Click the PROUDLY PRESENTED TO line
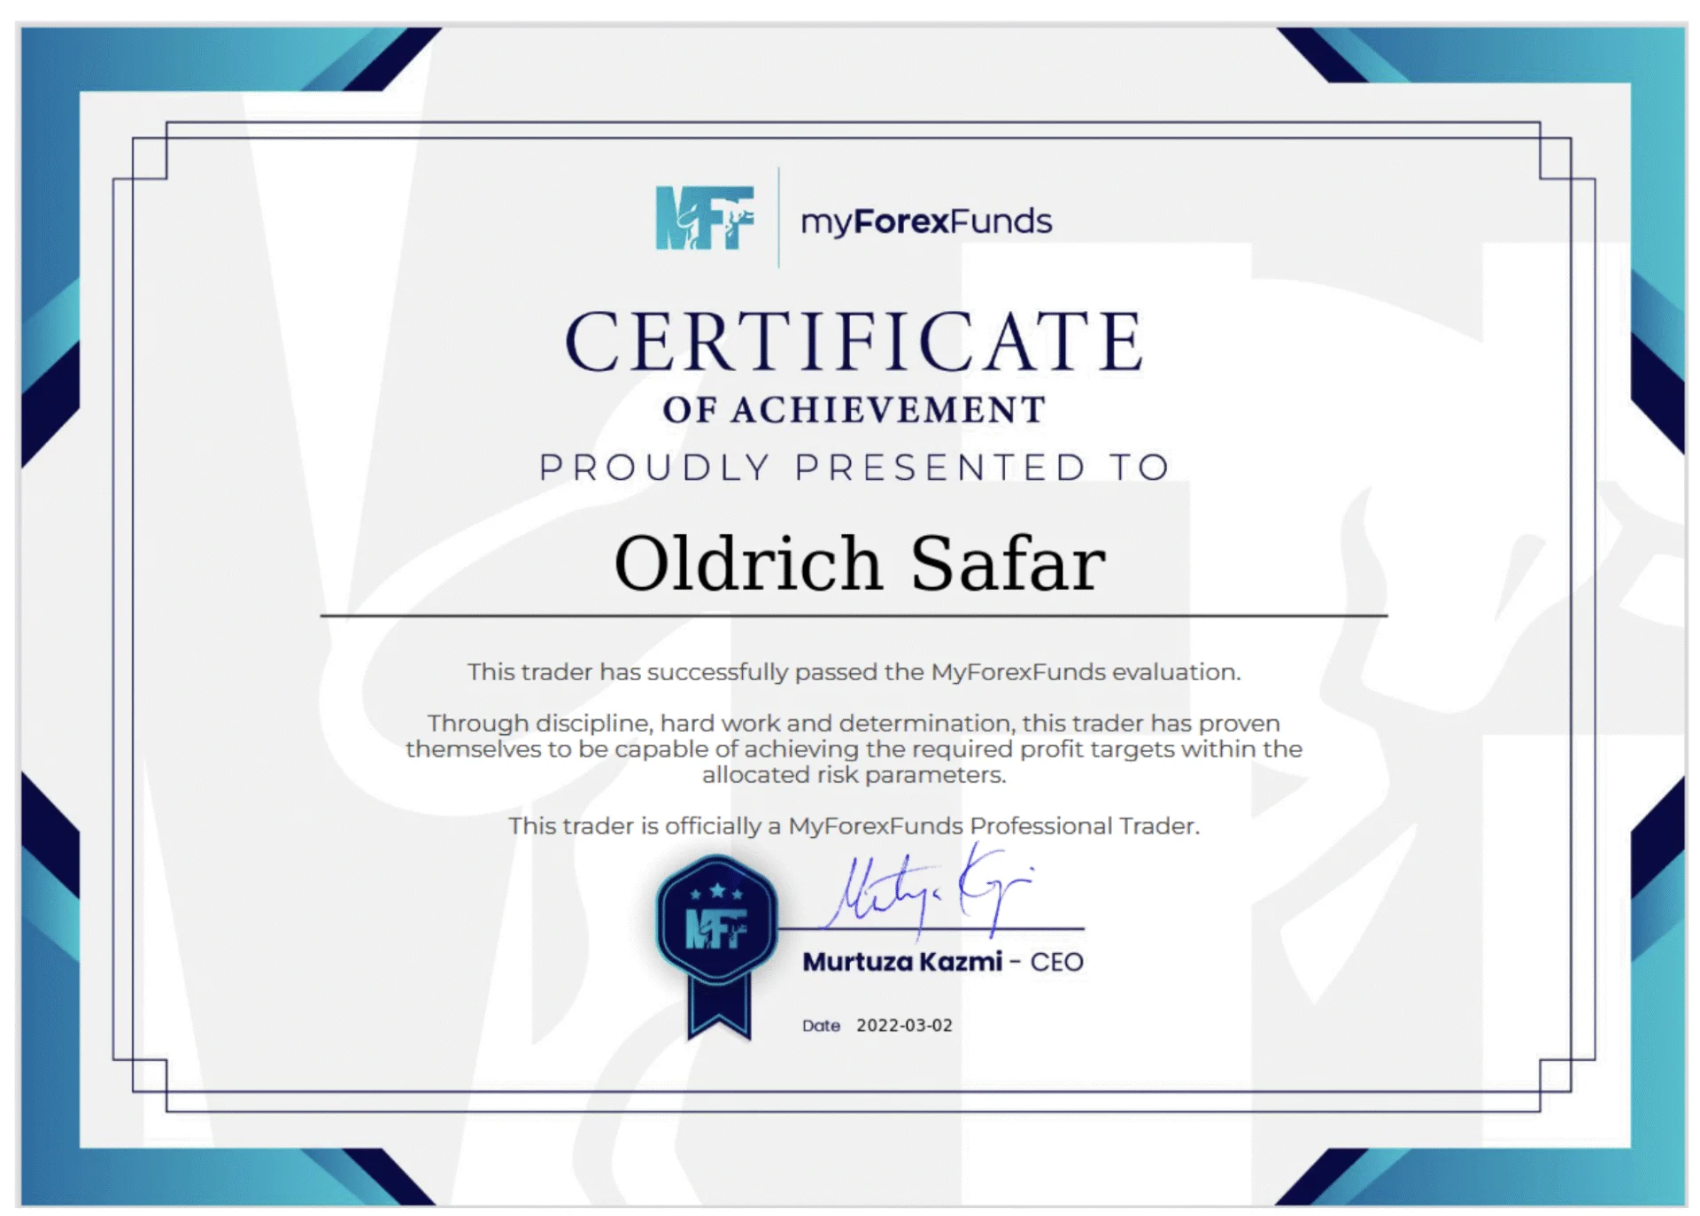Image resolution: width=1700 pixels, height=1216 pixels. pos(854,468)
